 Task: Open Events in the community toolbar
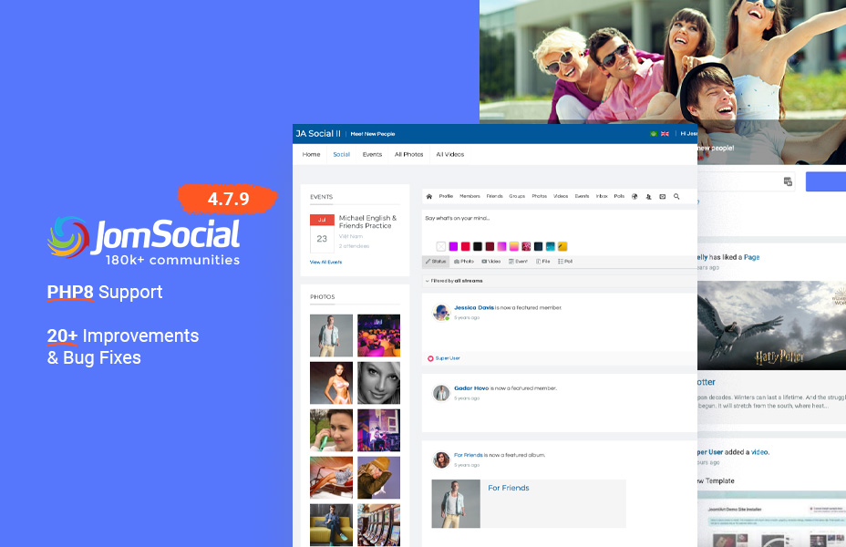pos(583,196)
